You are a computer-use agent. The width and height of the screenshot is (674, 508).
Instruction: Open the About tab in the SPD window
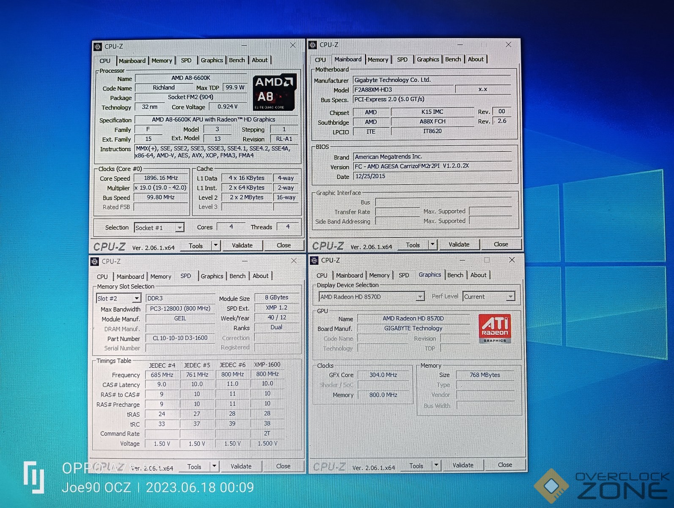click(x=260, y=276)
